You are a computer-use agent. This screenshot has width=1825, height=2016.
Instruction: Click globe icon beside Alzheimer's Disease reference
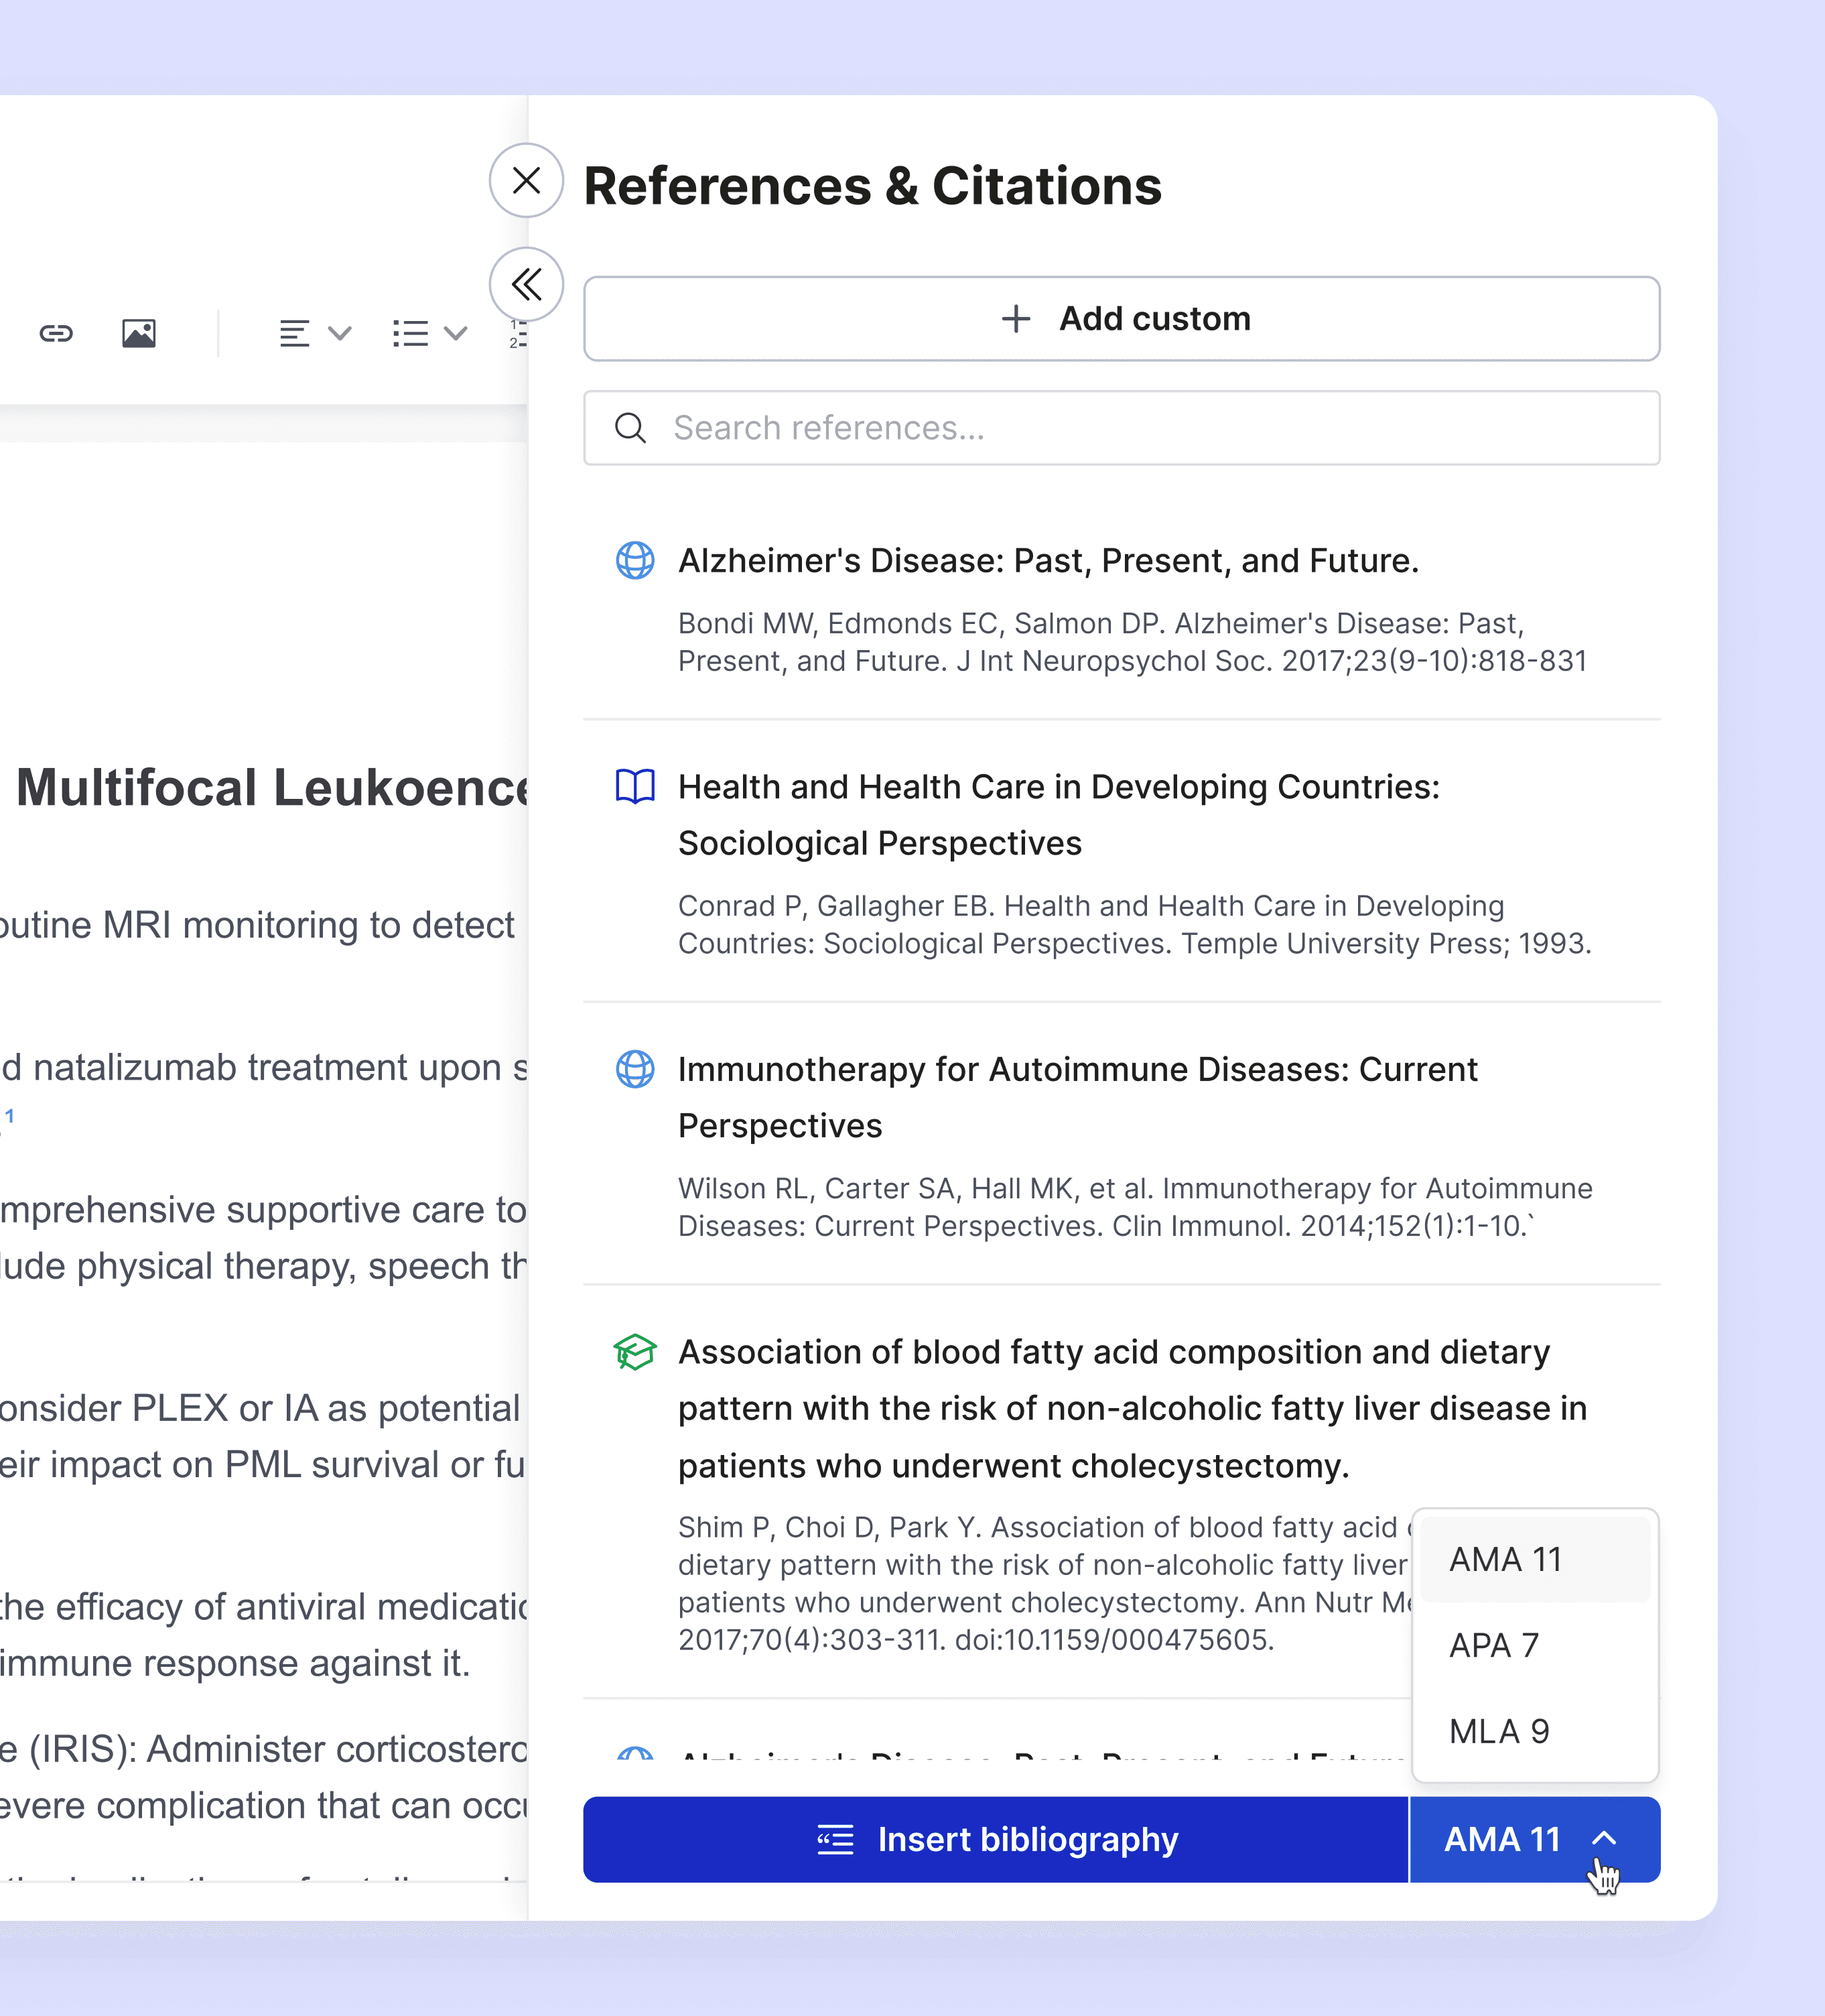click(x=634, y=561)
